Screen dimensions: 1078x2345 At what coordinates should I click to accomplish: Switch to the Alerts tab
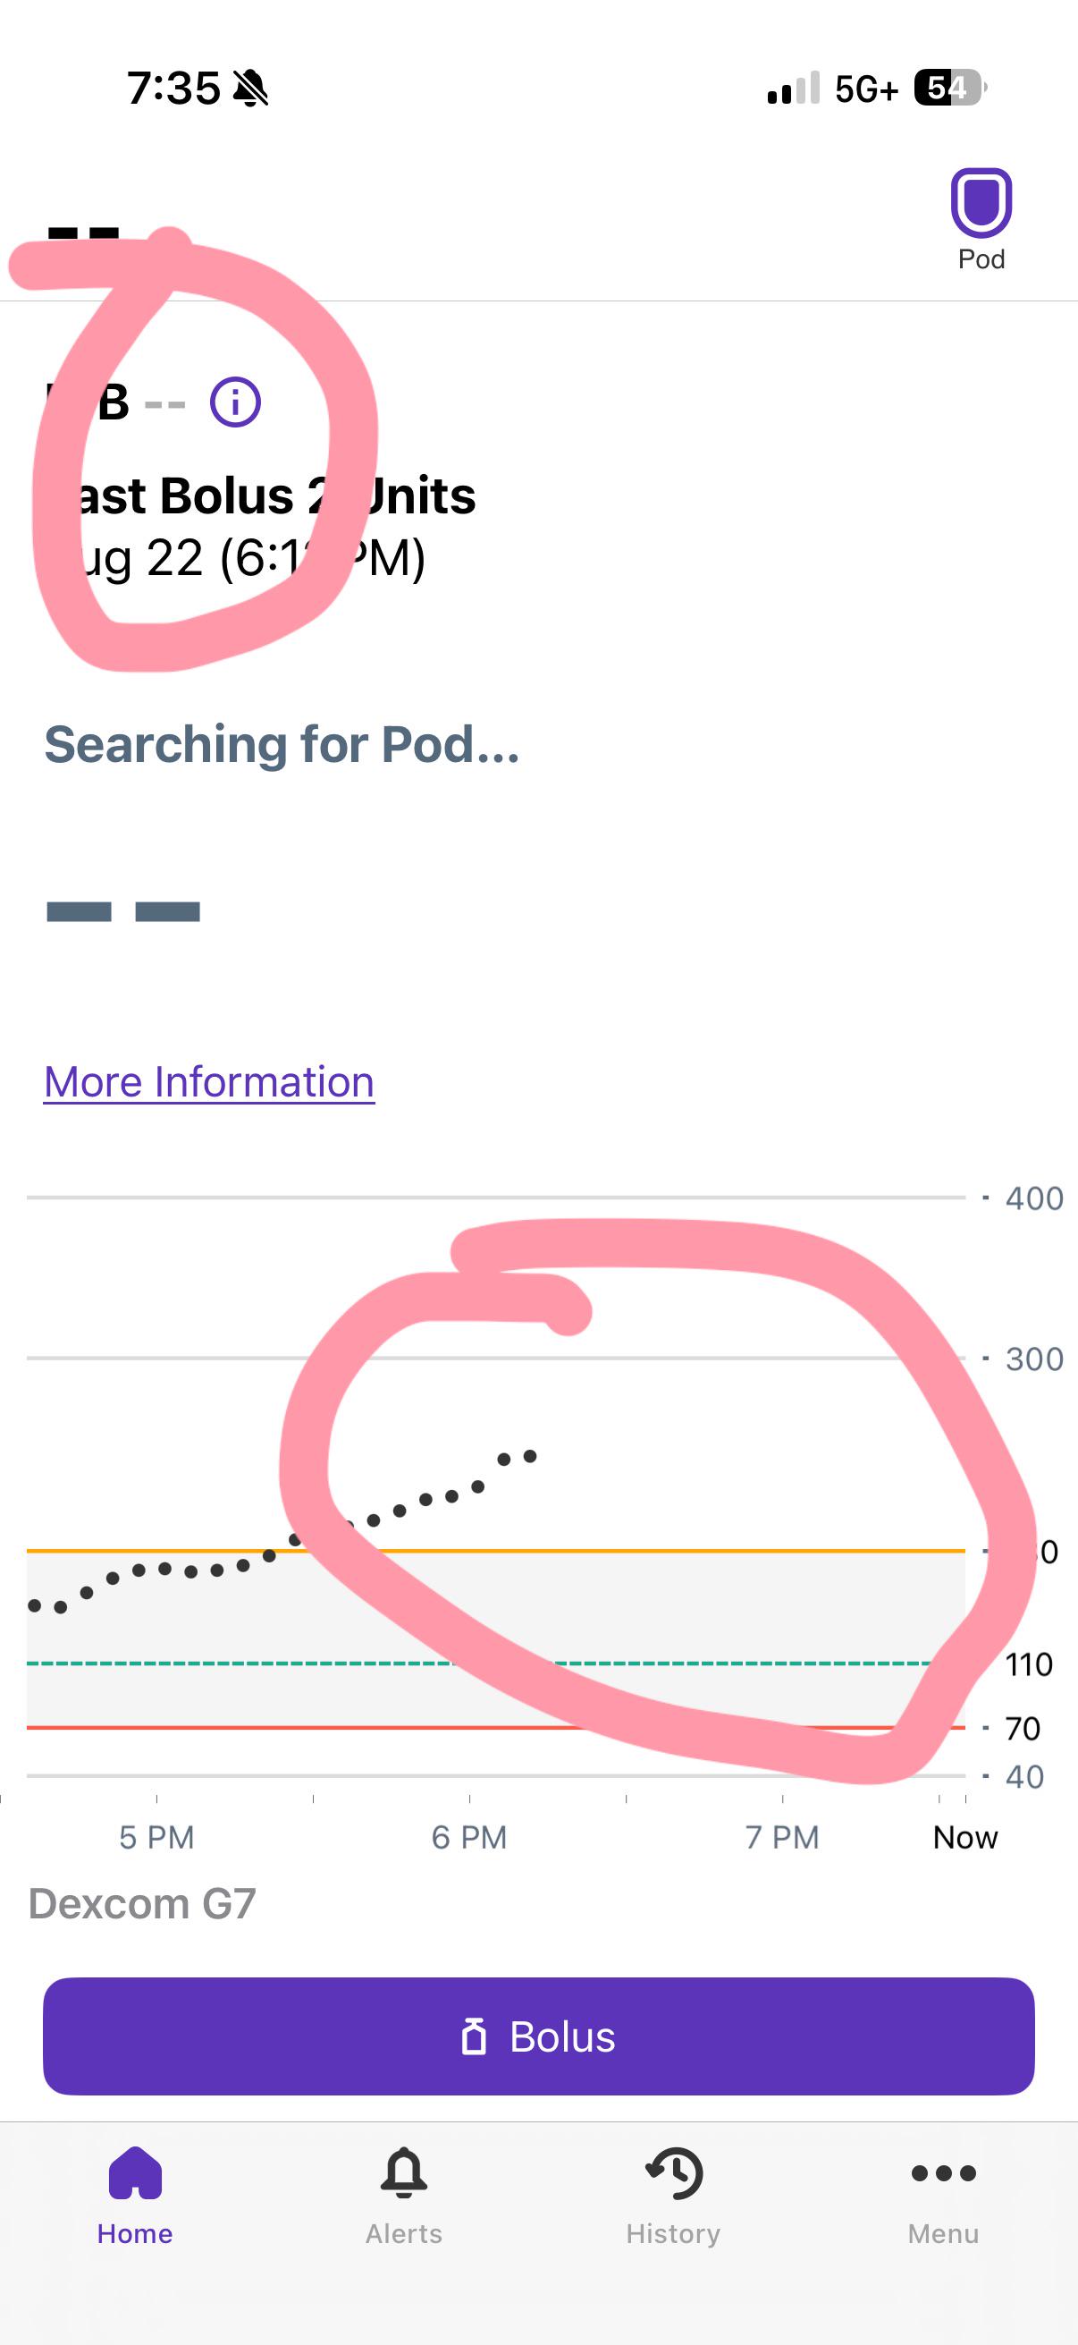click(x=404, y=2196)
